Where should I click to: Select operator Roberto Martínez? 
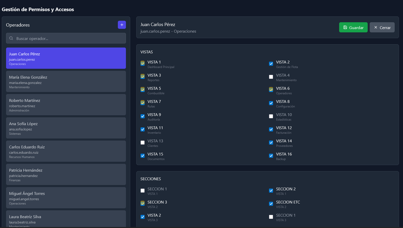(66, 105)
